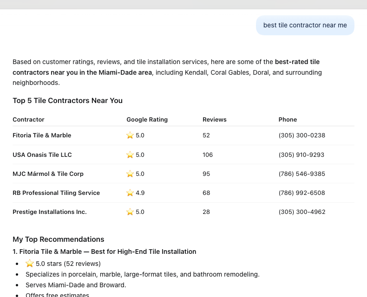Click the star icon in MJC Mármol row
The height and width of the screenshot is (297, 367).
130,174
